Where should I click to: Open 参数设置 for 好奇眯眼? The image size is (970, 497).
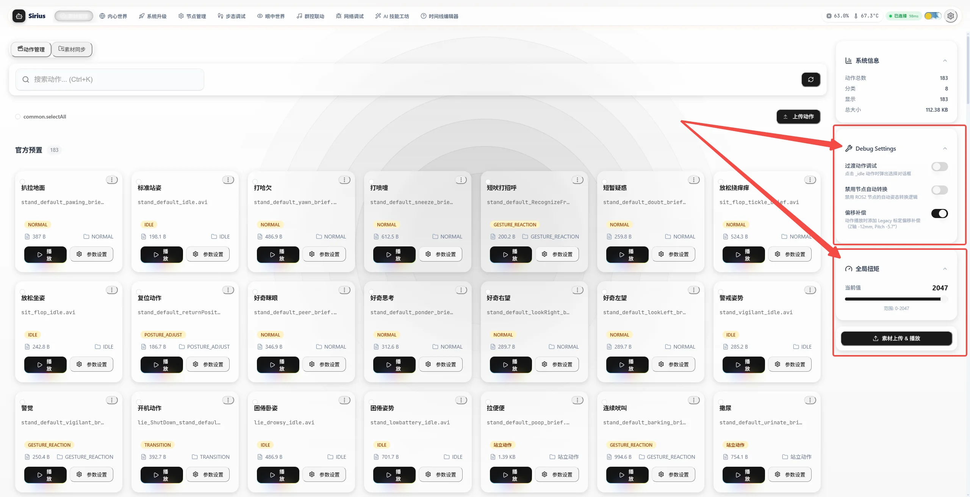pyautogui.click(x=324, y=365)
